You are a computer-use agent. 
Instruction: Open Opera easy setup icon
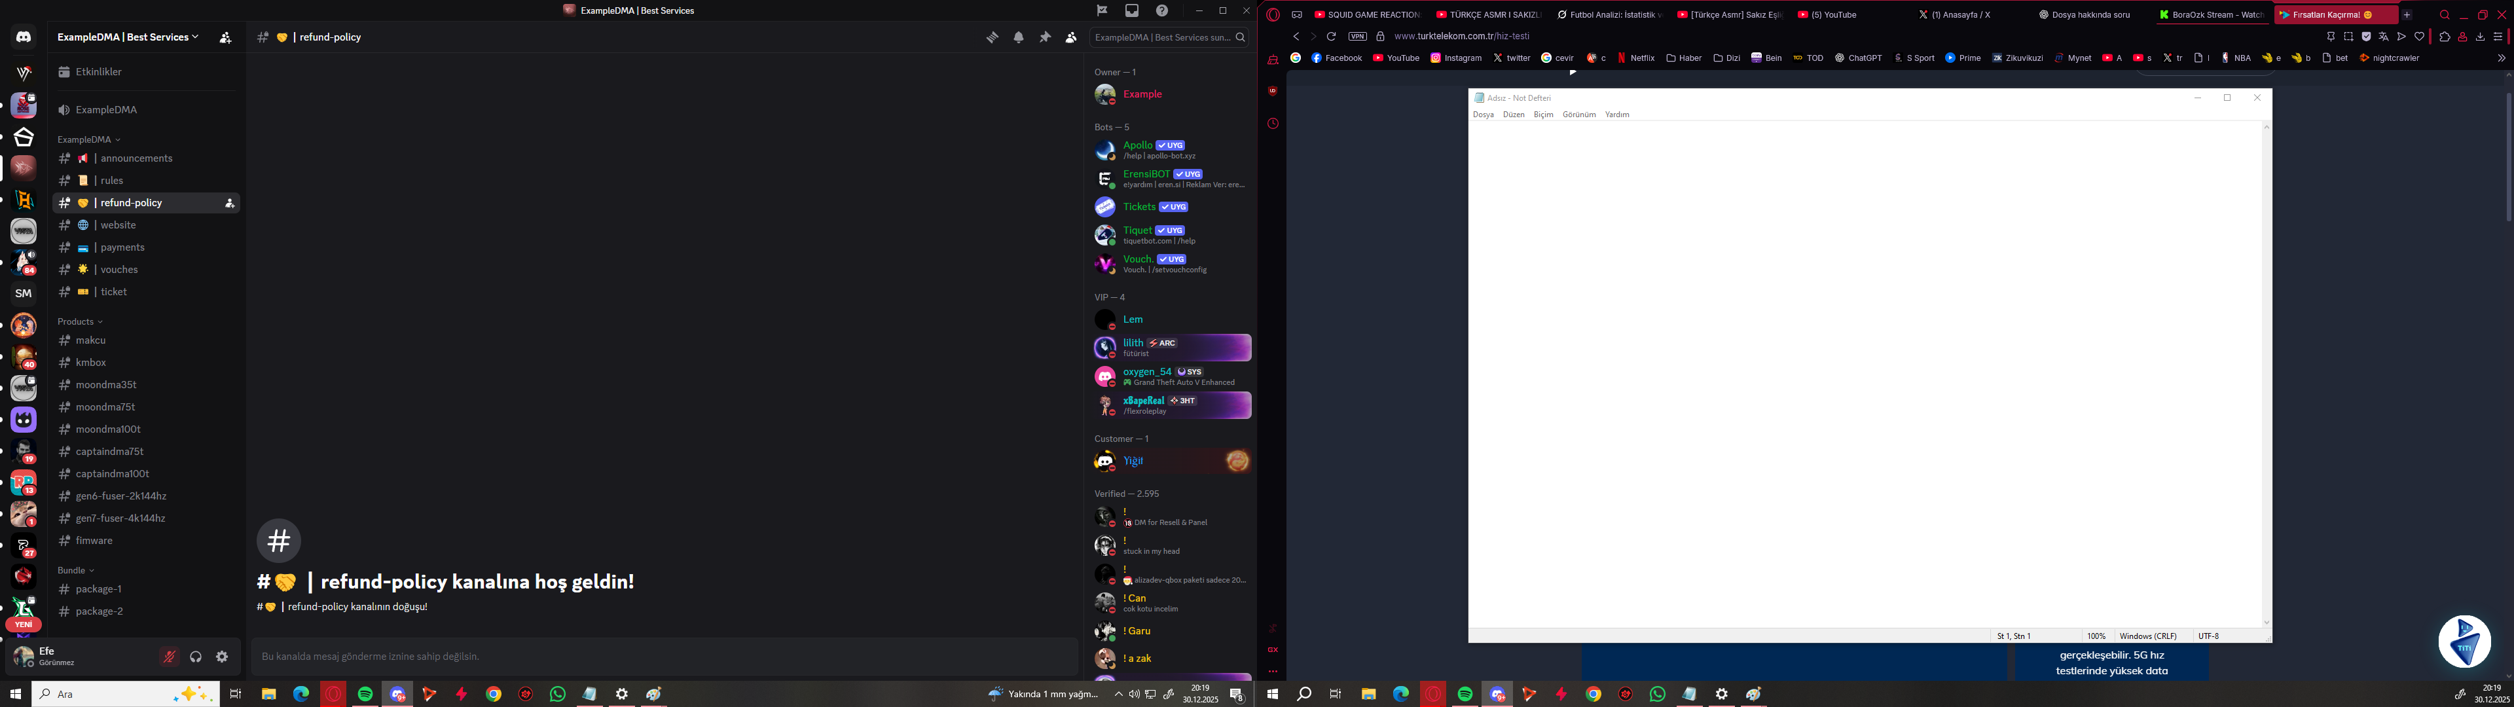pyautogui.click(x=2498, y=36)
